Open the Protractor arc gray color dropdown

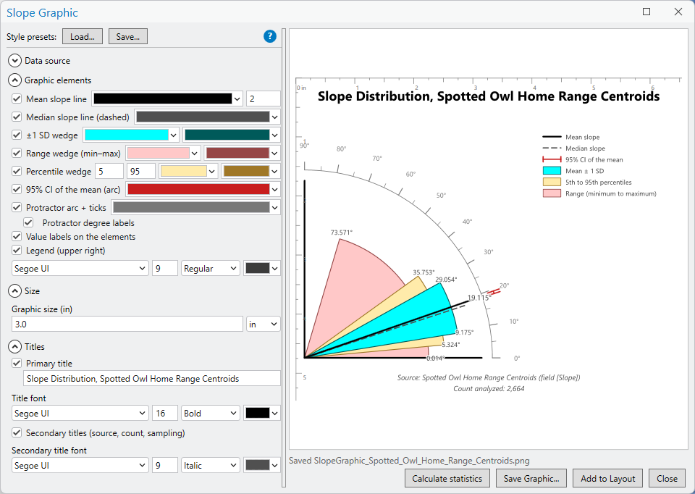[x=195, y=208]
